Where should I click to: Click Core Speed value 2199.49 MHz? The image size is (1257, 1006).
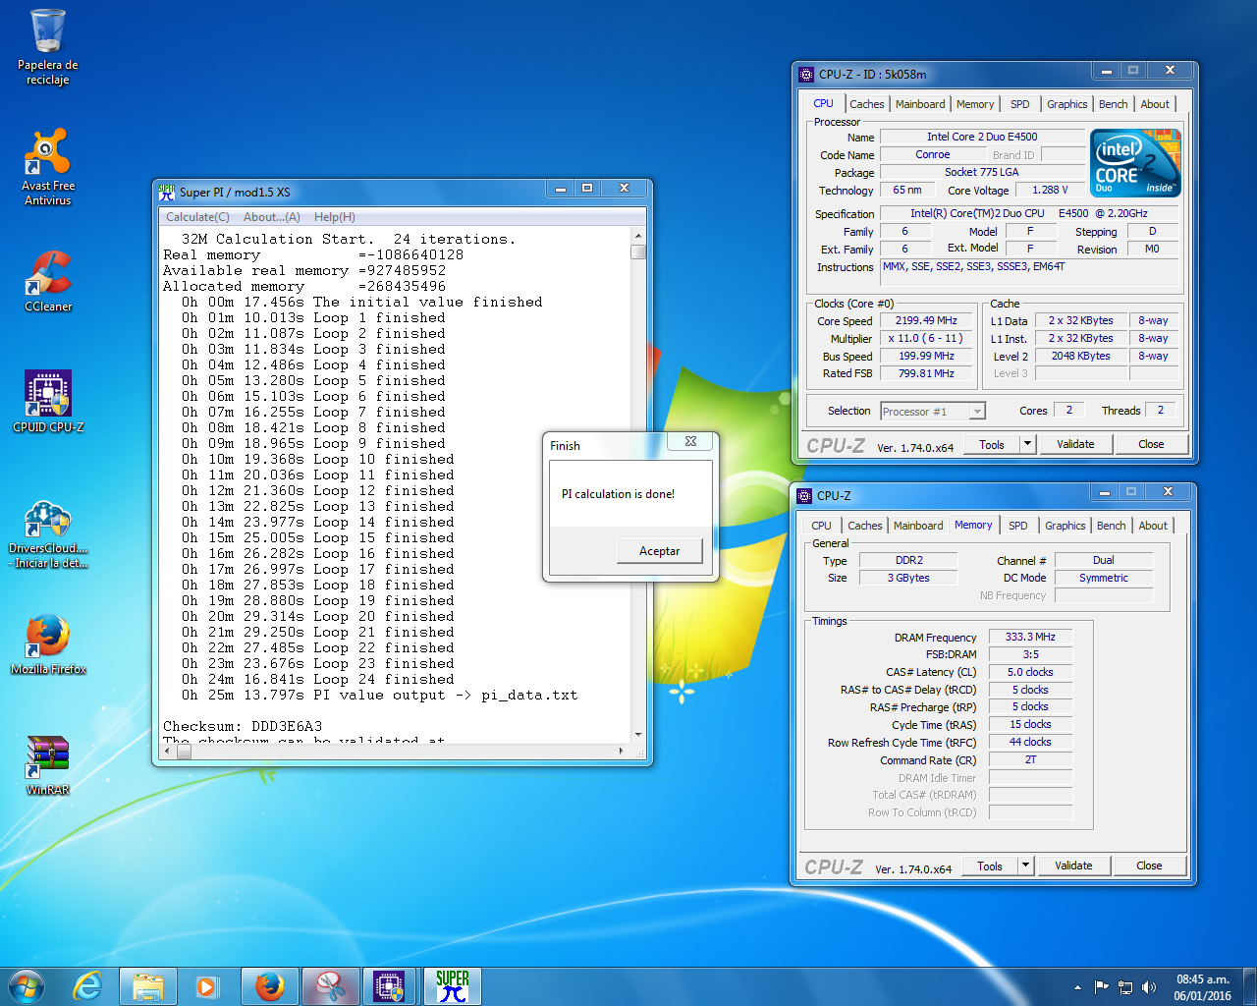coord(926,321)
